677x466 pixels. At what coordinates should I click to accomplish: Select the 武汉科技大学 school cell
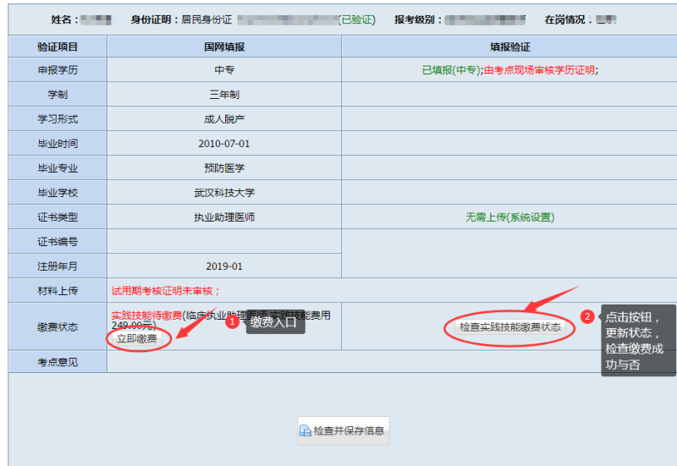224,193
